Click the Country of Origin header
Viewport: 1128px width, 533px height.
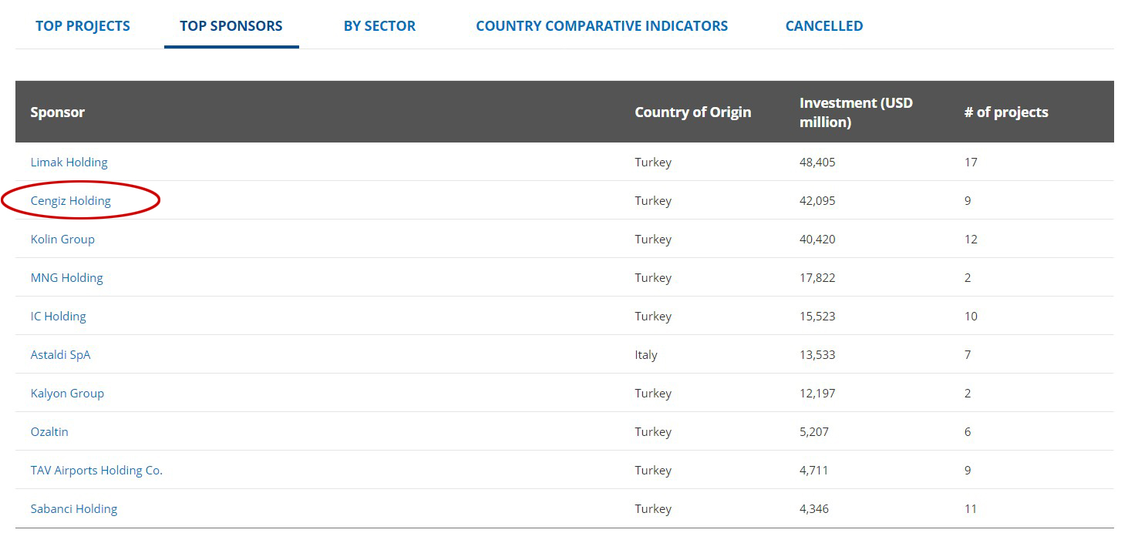tap(692, 112)
